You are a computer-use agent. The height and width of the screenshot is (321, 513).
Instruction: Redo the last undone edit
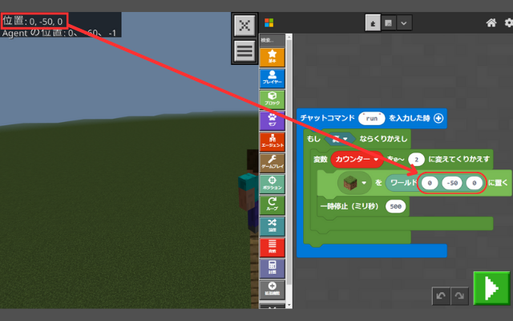tap(459, 296)
